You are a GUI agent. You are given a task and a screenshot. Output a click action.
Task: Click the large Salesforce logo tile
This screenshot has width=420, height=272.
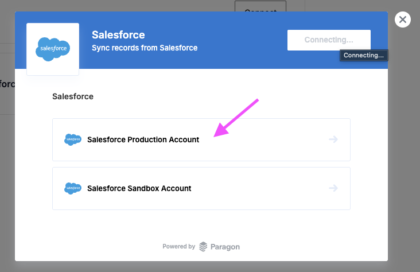tap(53, 49)
